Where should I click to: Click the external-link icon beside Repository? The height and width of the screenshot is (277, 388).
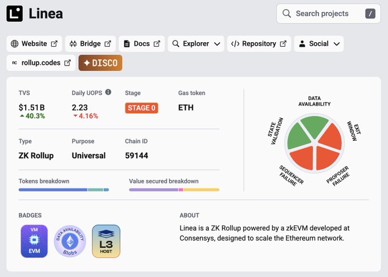click(x=283, y=44)
